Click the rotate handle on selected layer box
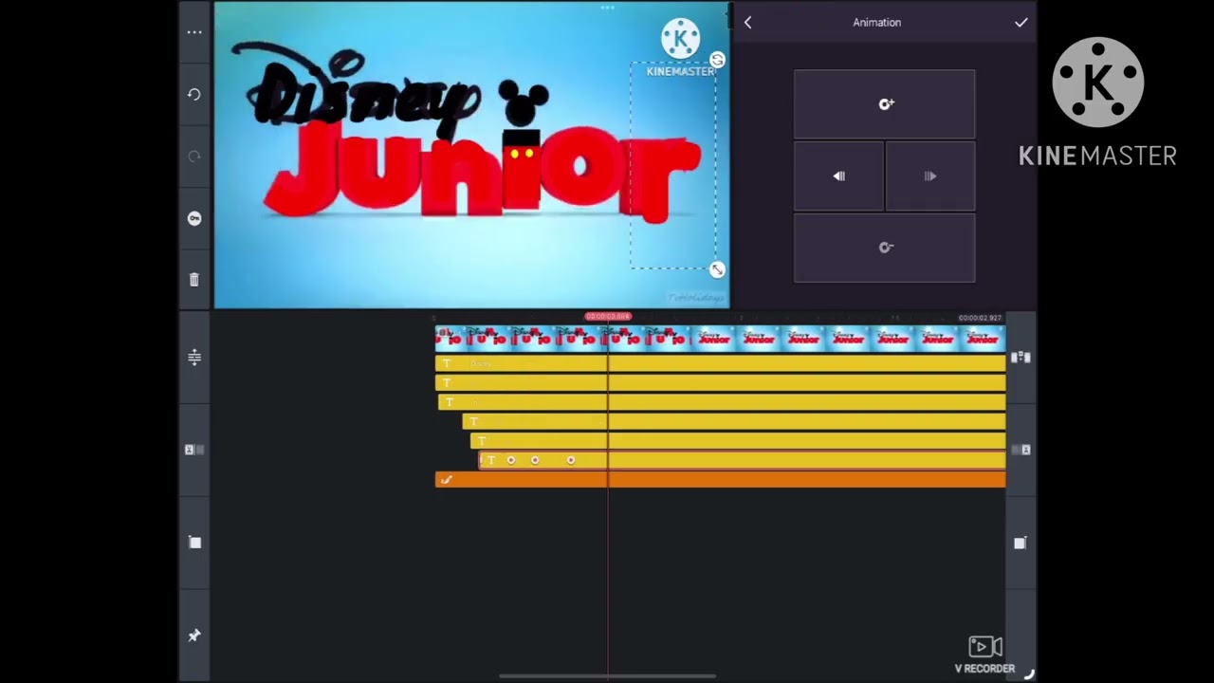 tap(717, 60)
